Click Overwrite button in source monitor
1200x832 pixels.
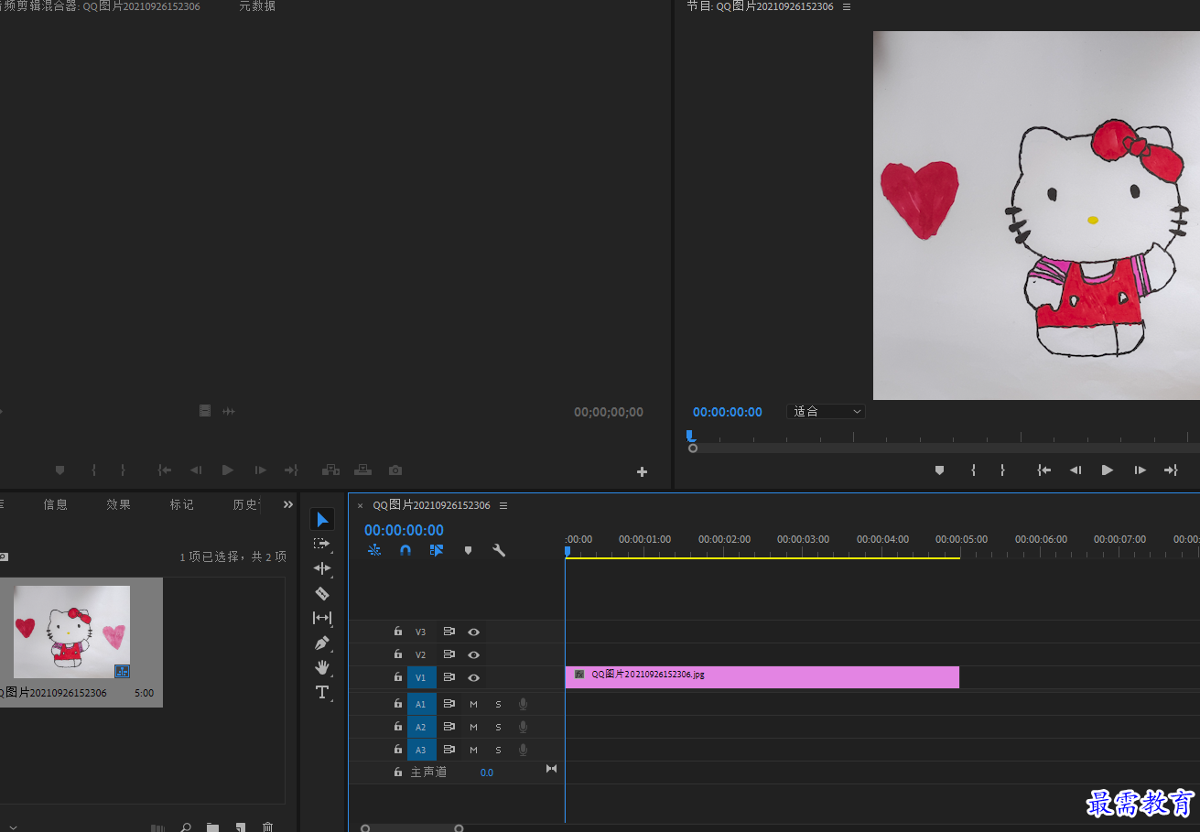363,470
